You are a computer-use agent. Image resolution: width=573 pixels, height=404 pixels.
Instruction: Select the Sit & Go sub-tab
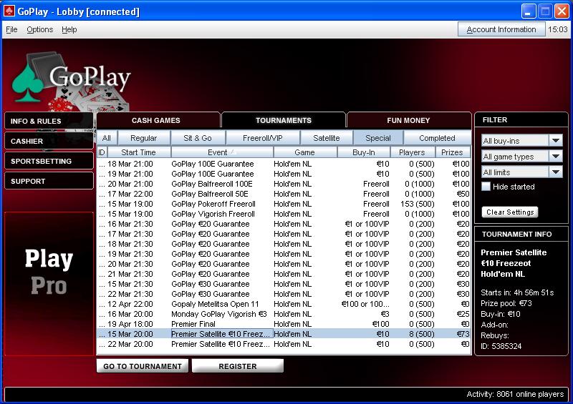click(198, 138)
